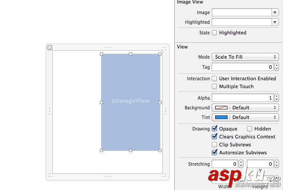The width and height of the screenshot is (283, 190).
Task: Click the Stretching Y value field
Action: tap(260, 164)
